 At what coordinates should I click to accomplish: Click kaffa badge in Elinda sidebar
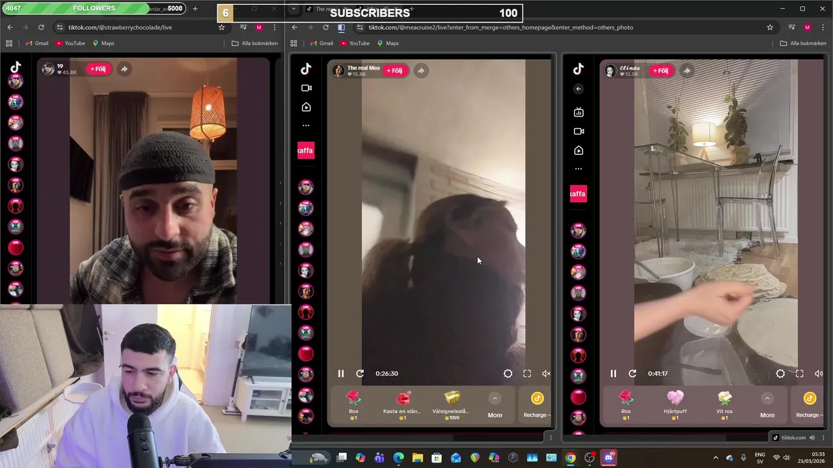(578, 194)
